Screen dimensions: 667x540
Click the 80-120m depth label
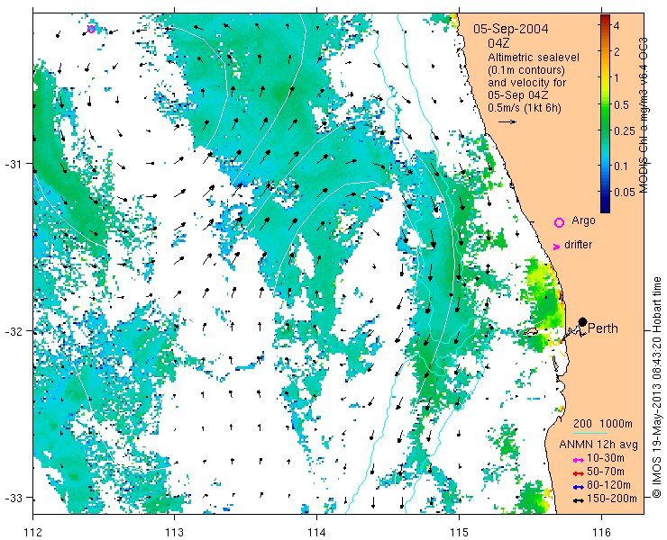point(608,485)
